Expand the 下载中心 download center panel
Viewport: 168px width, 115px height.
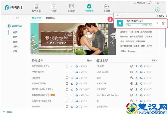162,16
